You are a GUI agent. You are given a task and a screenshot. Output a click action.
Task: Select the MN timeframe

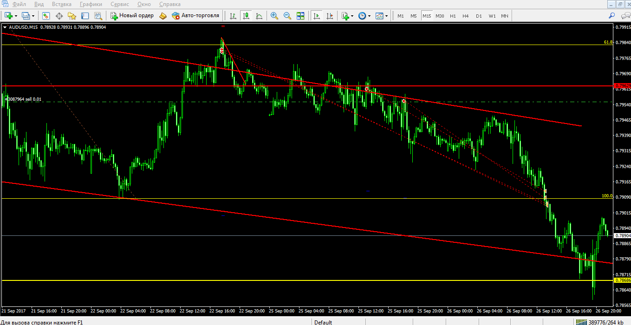pos(505,16)
